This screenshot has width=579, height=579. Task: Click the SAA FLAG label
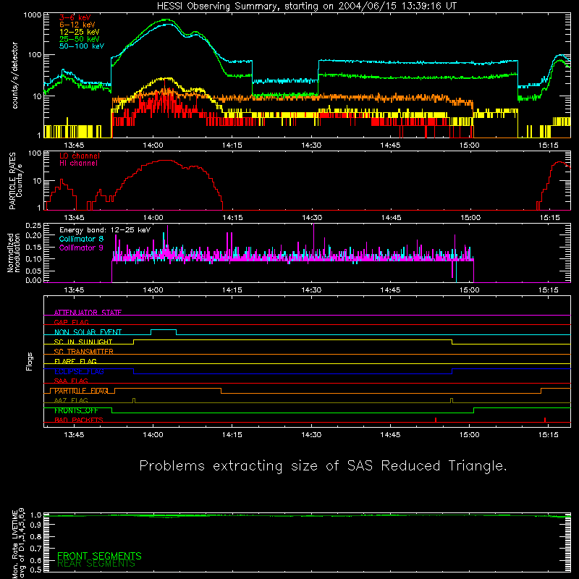coord(71,381)
